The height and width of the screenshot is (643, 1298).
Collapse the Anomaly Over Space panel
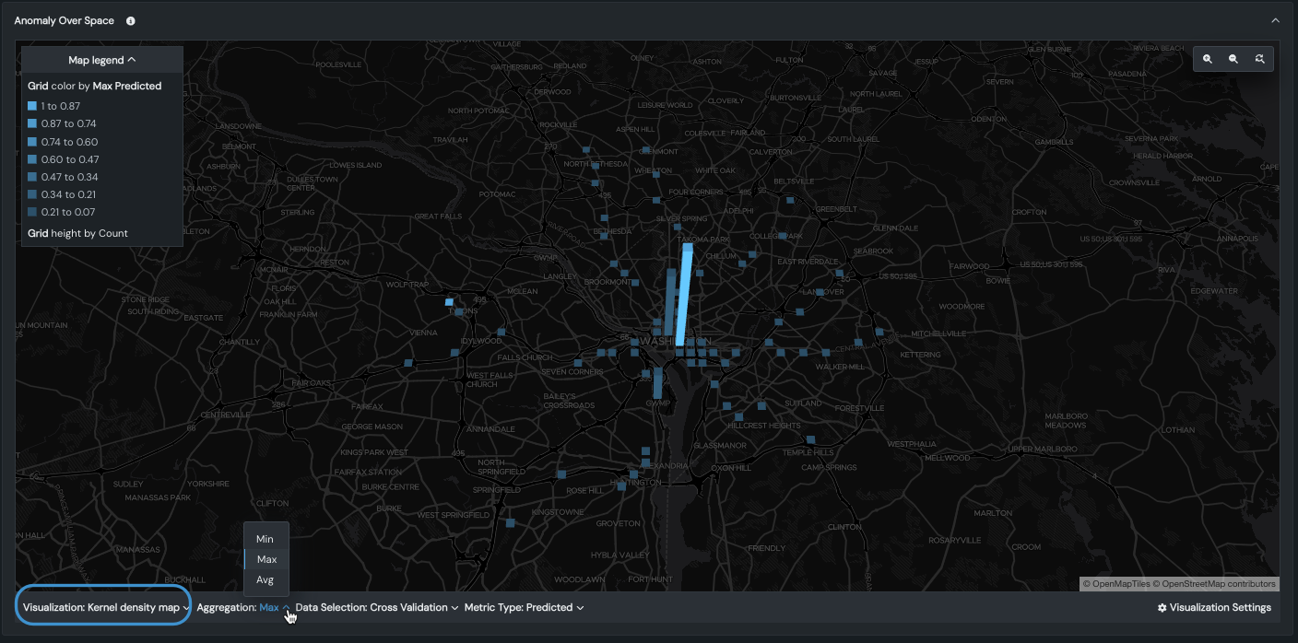1276,20
